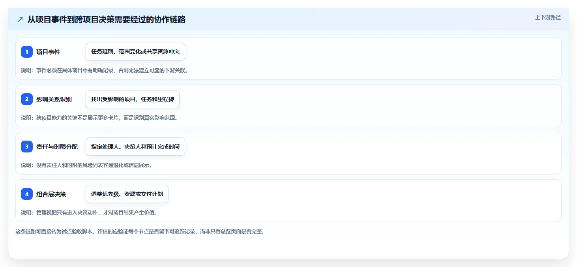Select the 任务延期、范围变化或共享资源冲突 chip
The height and width of the screenshot is (267, 577).
[x=135, y=52]
